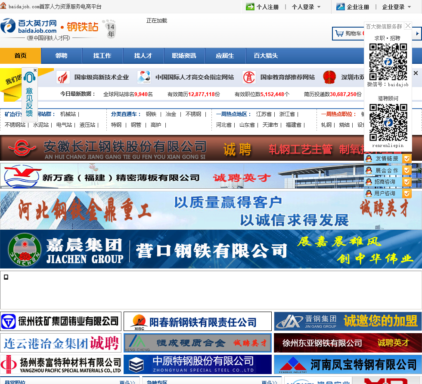
Task: Open the 嘉晨集团 营口钢铁 banner
Action: [211, 249]
